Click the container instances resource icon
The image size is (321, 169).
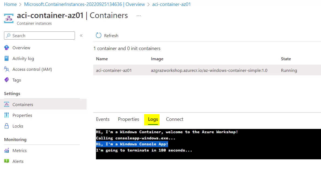click(x=9, y=18)
